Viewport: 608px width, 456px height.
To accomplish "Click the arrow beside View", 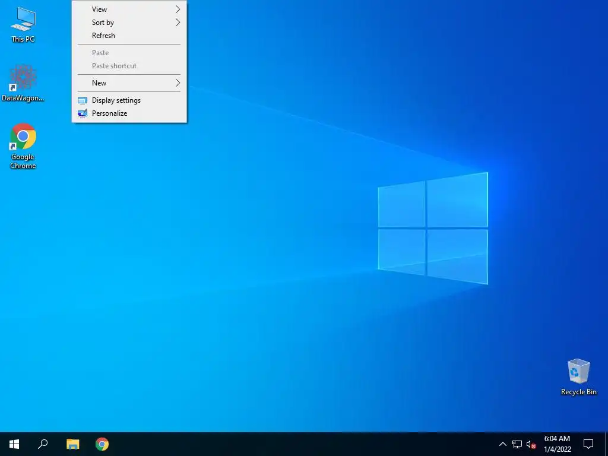I will point(178,9).
